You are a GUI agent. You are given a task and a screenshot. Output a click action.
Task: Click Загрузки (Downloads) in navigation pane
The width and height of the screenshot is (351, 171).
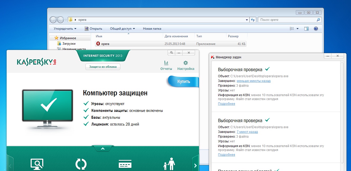pyautogui.click(x=69, y=44)
